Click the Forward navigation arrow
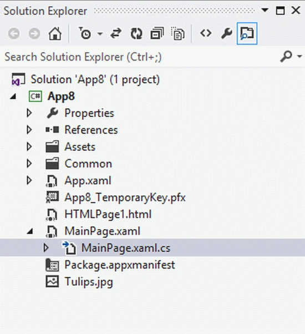Image resolution: width=305 pixels, height=334 pixels. tap(34, 34)
